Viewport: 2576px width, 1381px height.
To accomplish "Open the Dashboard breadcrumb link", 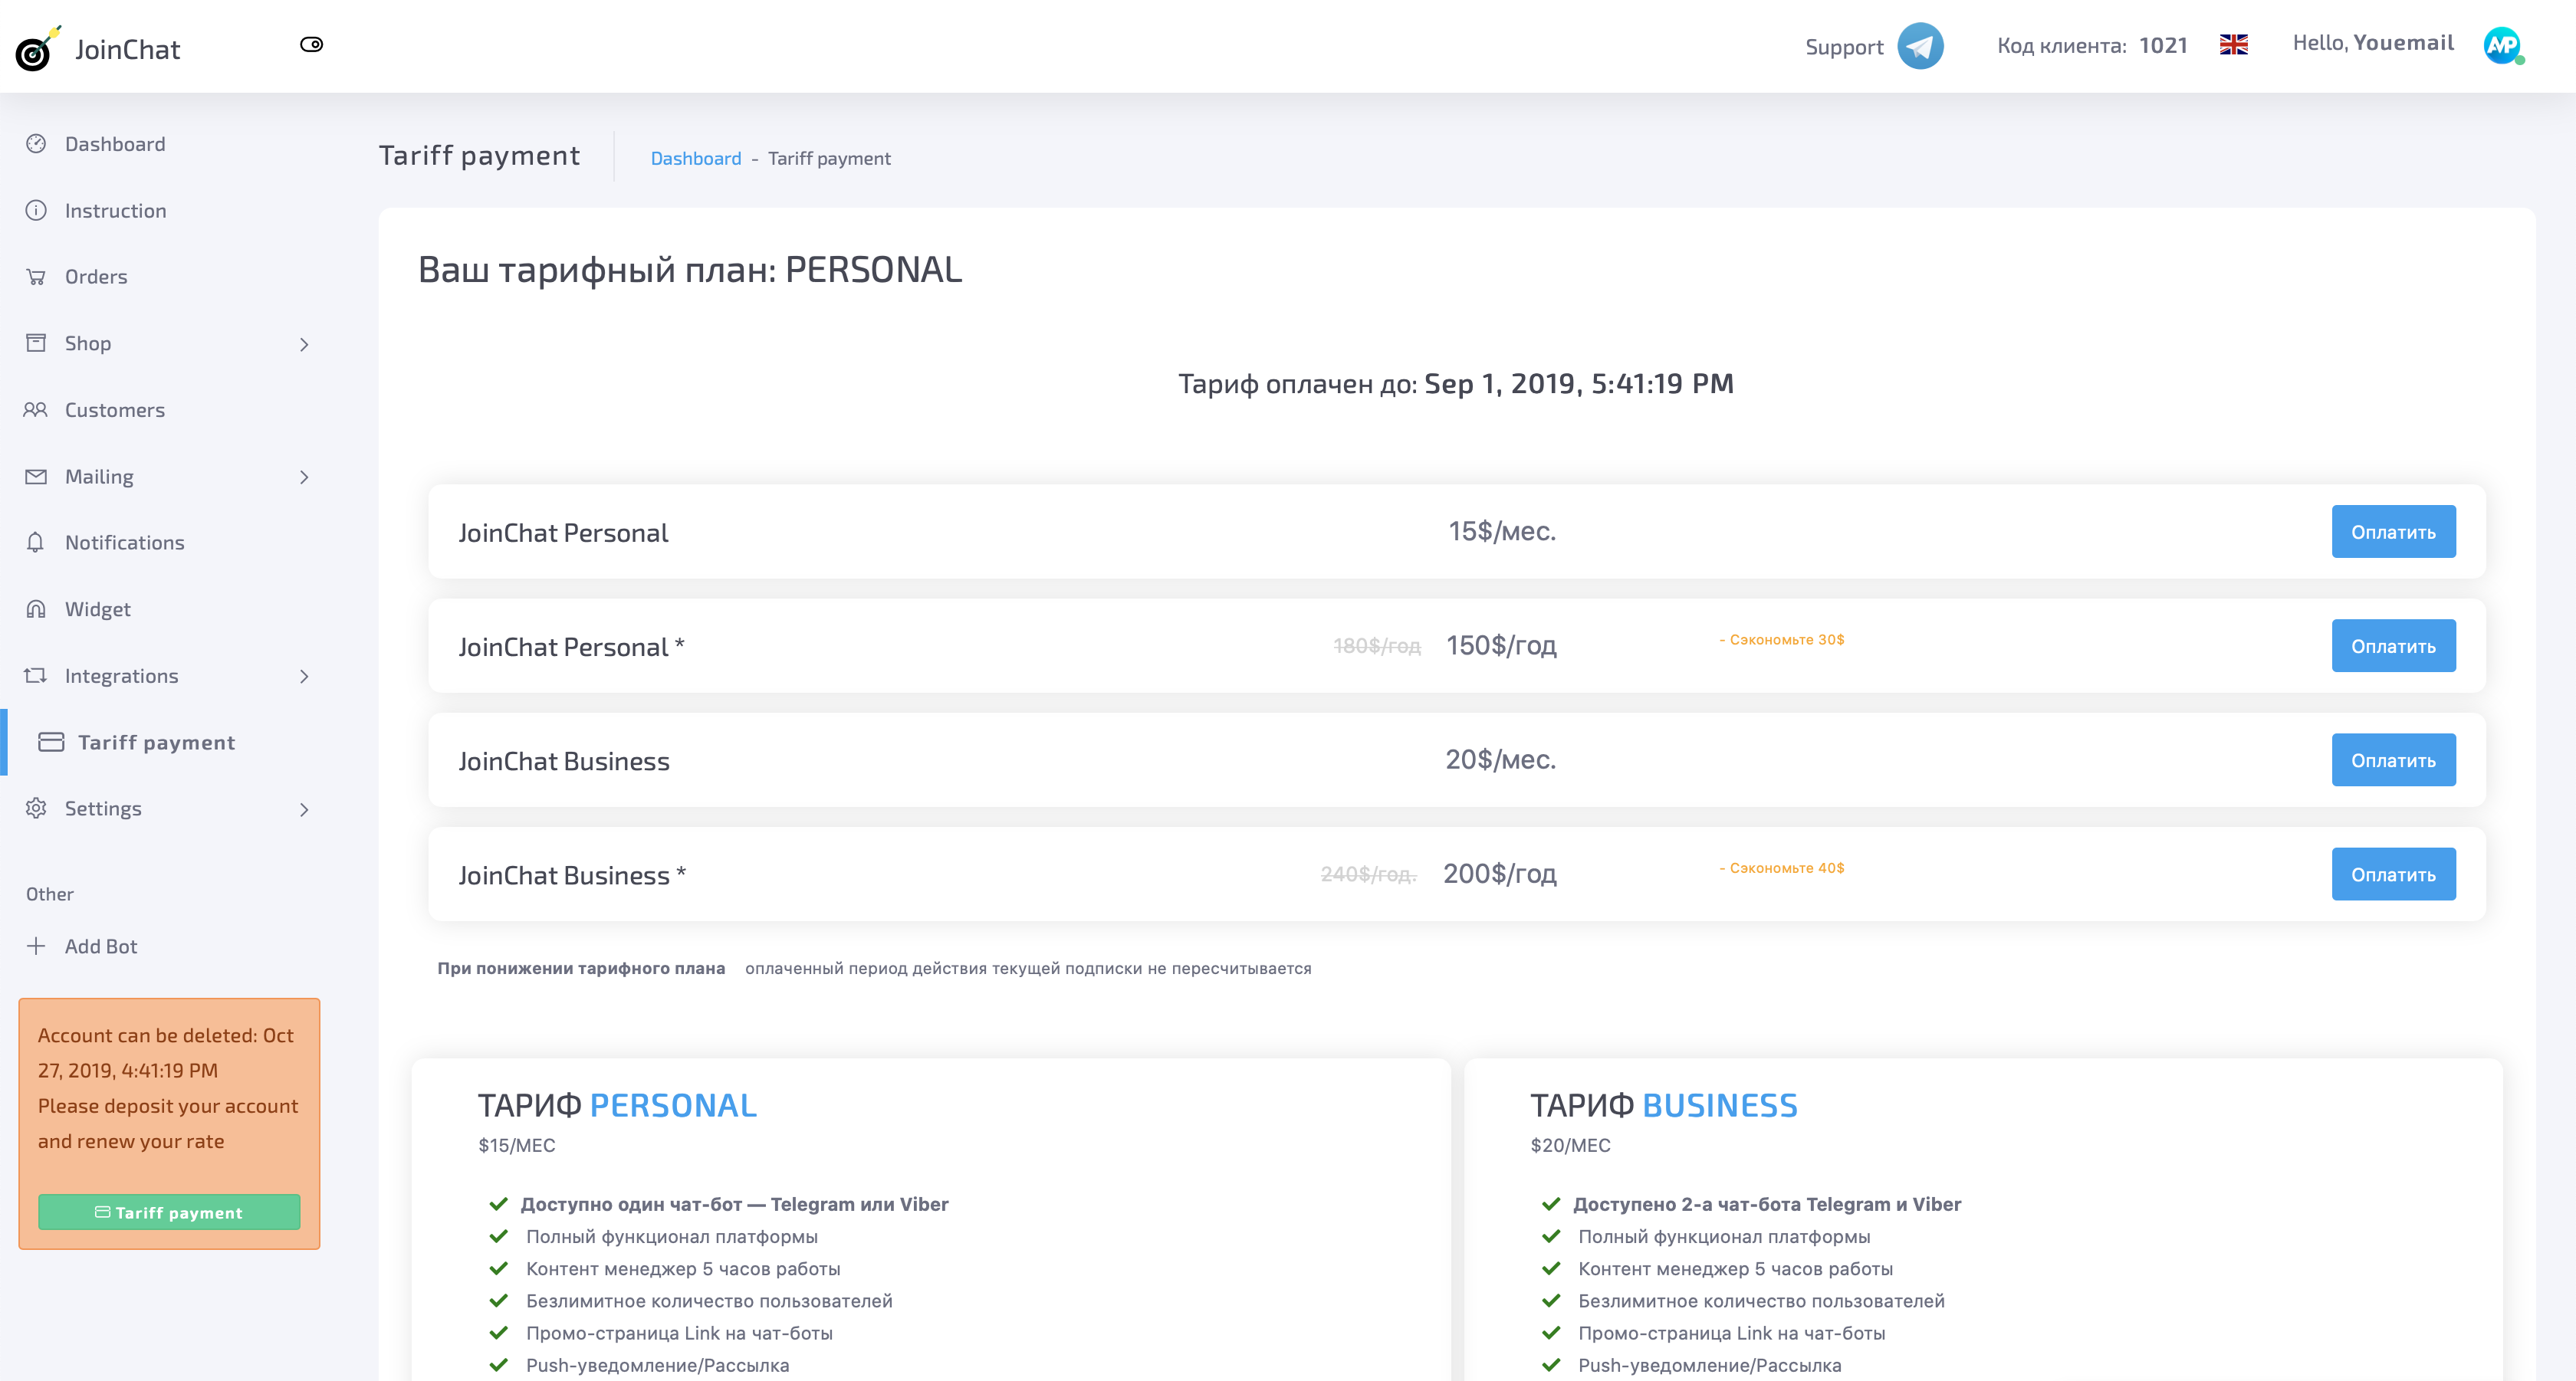I will click(695, 158).
